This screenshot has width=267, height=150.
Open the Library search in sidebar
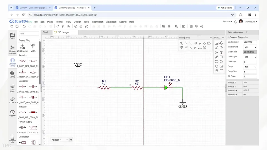[12, 74]
